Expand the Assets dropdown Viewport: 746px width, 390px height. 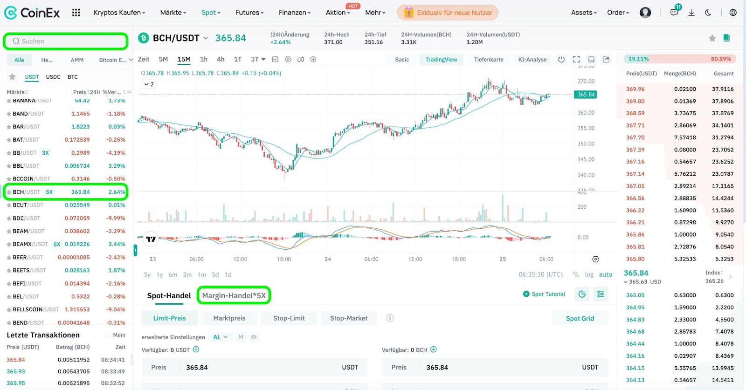click(x=584, y=13)
